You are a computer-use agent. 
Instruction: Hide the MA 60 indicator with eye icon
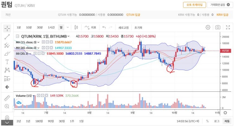pos(43,48)
